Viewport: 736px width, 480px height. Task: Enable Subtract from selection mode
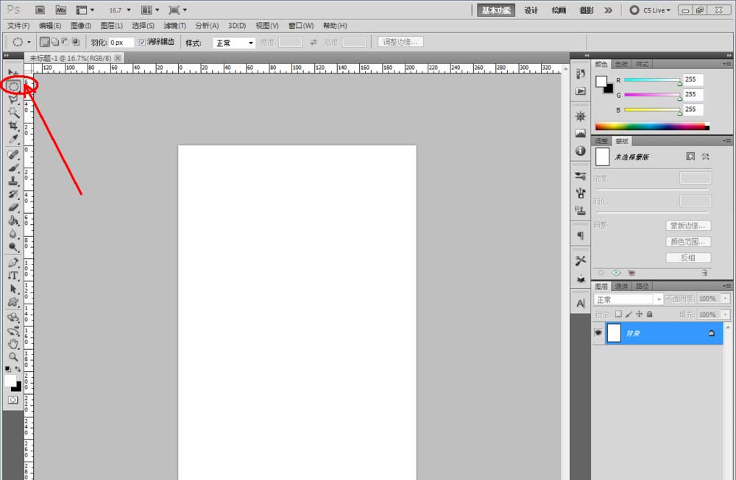(66, 42)
